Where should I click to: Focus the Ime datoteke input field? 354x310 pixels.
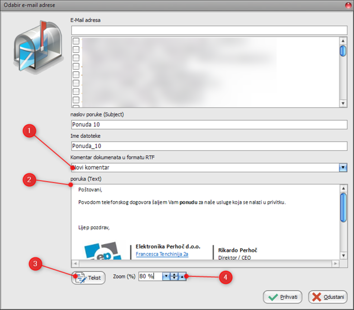pos(209,146)
